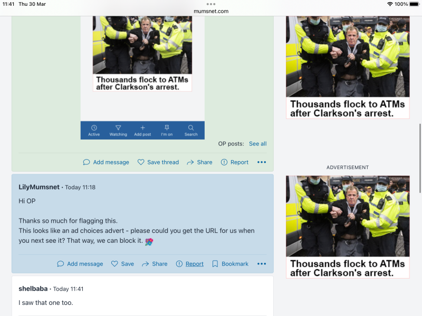
Task: Share the original post
Action: 200,162
